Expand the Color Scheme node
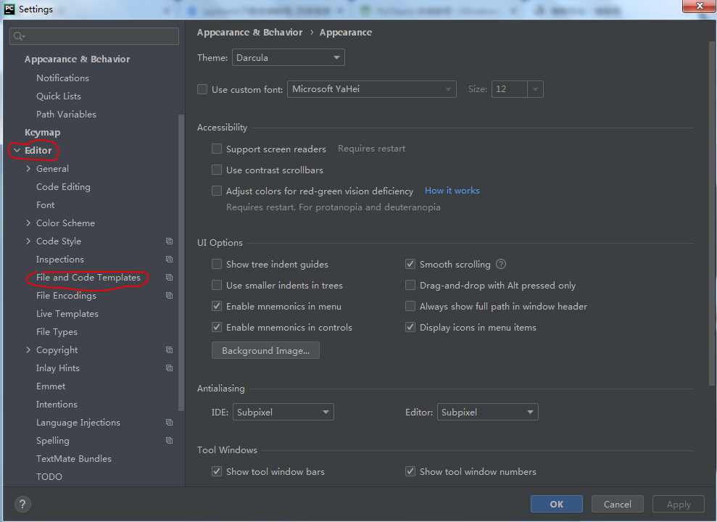 (28, 223)
